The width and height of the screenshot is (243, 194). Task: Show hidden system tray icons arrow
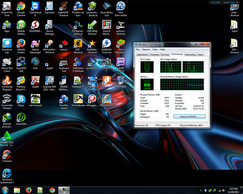pyautogui.click(x=201, y=190)
